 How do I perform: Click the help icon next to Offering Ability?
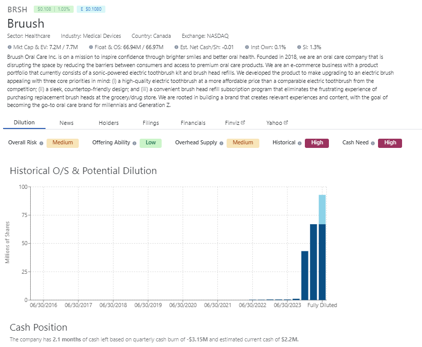(x=135, y=143)
